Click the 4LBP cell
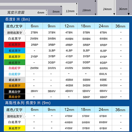Viewport: 132px width, 132px height. (69, 51)
